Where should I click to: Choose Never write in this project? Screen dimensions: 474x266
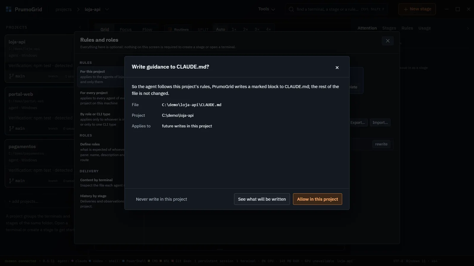(161, 199)
